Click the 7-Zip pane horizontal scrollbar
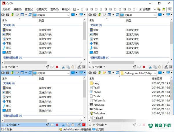Image resolution: width=174 pixels, height=132 pixels. pos(114,120)
